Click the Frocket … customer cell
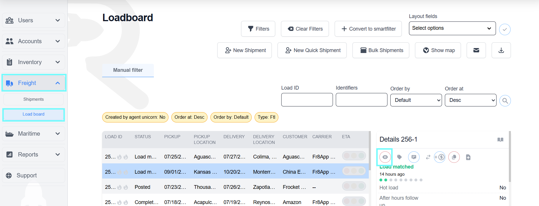This screenshot has height=206, width=539. (x=294, y=187)
